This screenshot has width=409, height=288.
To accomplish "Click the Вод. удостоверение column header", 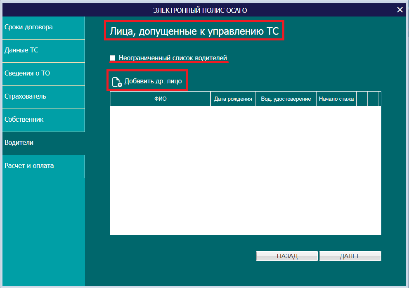I will [x=286, y=99].
